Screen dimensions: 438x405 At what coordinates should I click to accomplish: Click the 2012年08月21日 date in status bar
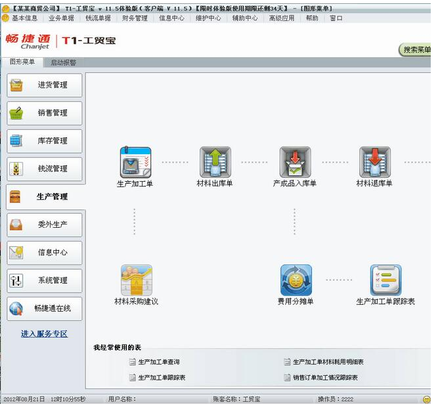(x=24, y=399)
